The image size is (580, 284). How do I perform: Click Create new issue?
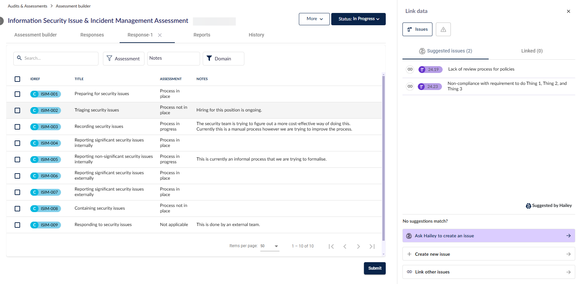(489, 254)
